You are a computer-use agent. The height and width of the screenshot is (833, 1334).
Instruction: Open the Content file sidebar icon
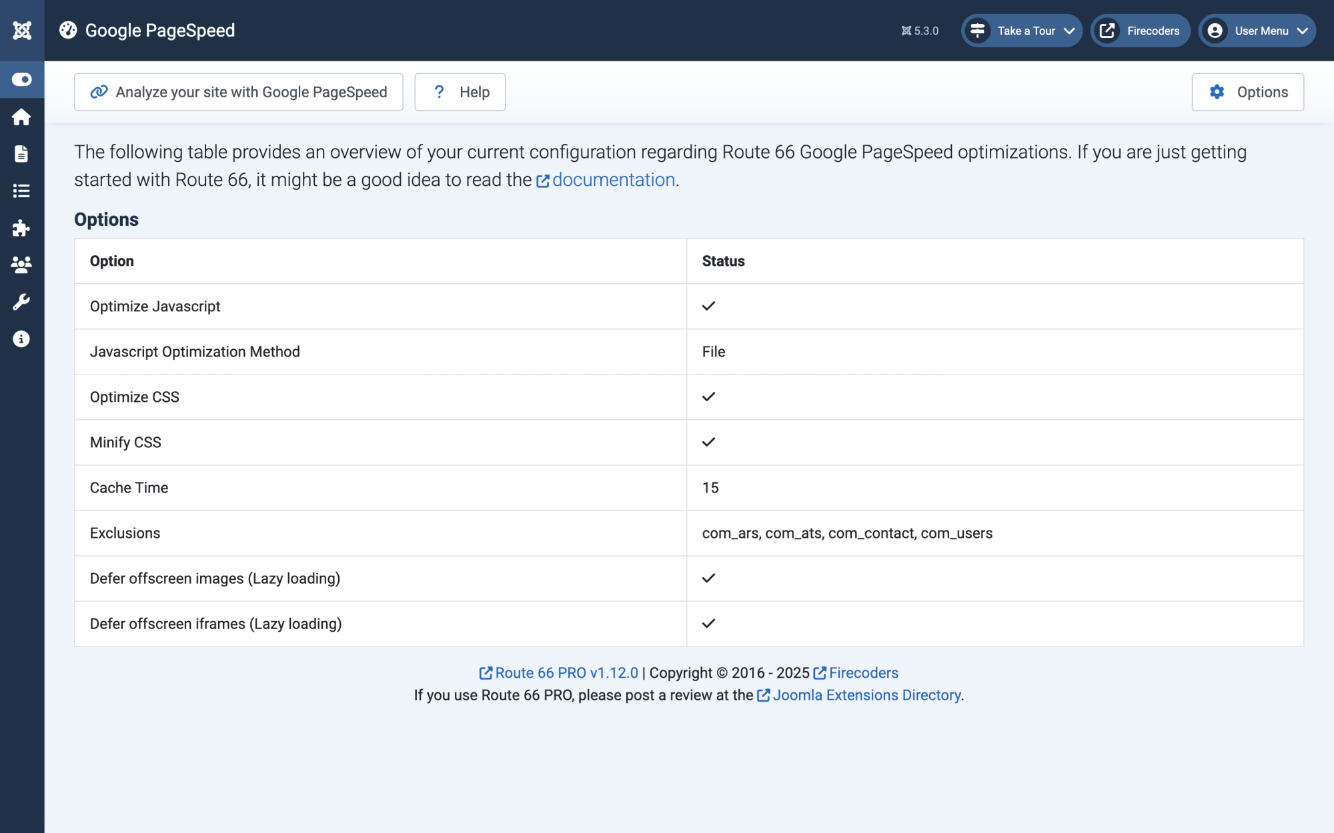click(x=21, y=154)
